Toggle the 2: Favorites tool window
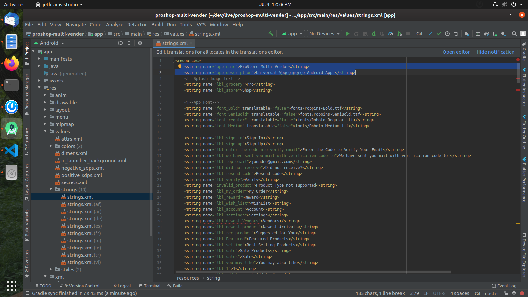Viewport: 528px width, 297px height. (27, 263)
